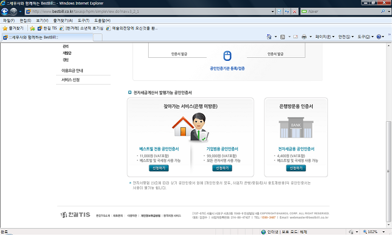Click the Home icon in command bar
392x235 pixels.
pyautogui.click(x=269, y=37)
